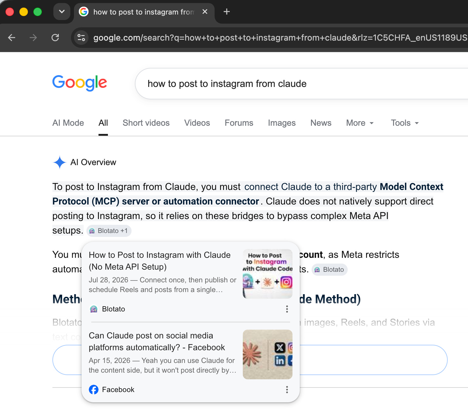Image resolution: width=468 pixels, height=409 pixels.
Task: Open Facebook result options menu
Action: [287, 390]
